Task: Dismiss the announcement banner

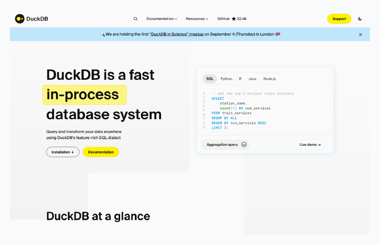Action: coord(360,34)
